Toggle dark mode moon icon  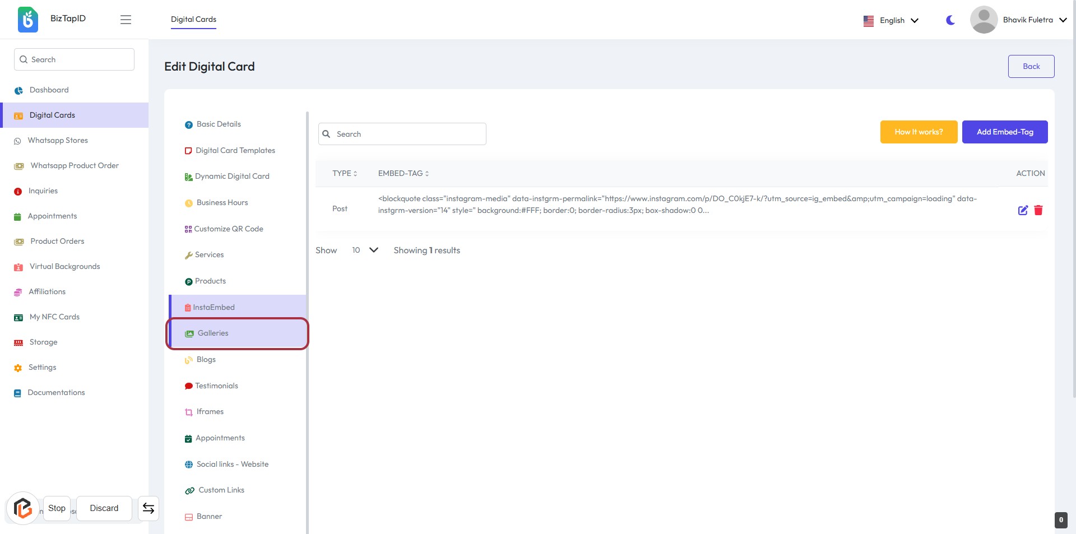950,20
